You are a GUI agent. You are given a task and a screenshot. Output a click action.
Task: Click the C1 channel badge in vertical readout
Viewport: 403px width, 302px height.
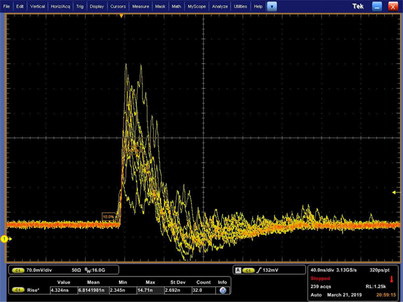[18, 270]
